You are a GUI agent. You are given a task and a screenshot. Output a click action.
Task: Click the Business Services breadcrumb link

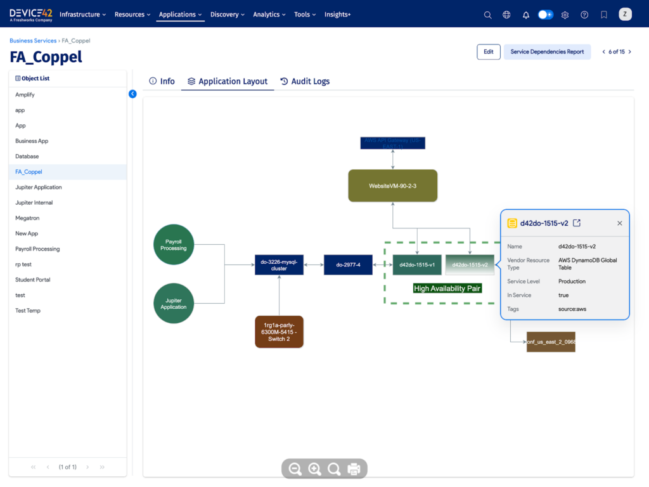pyautogui.click(x=33, y=41)
